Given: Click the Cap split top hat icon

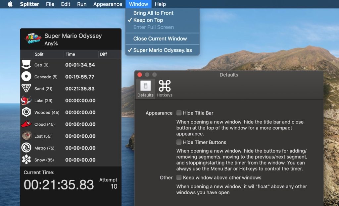Looking at the screenshot, I should click(26, 65).
